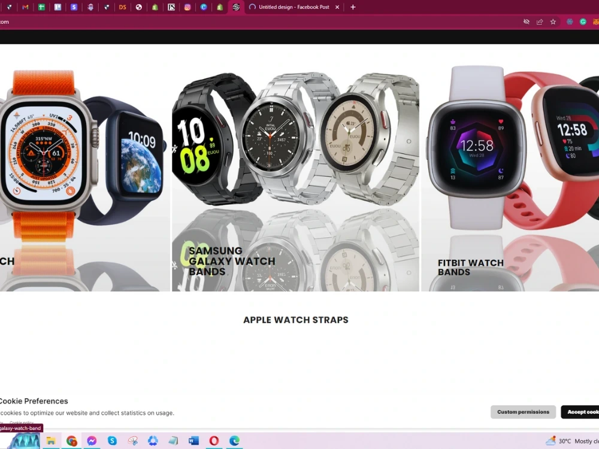Screen dimensions: 599x449
Task: Click the blue gear-shaped taskbar app
Action: [x=153, y=441]
